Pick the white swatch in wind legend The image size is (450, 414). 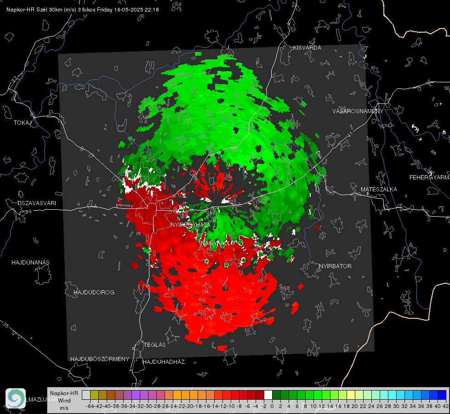point(268,395)
